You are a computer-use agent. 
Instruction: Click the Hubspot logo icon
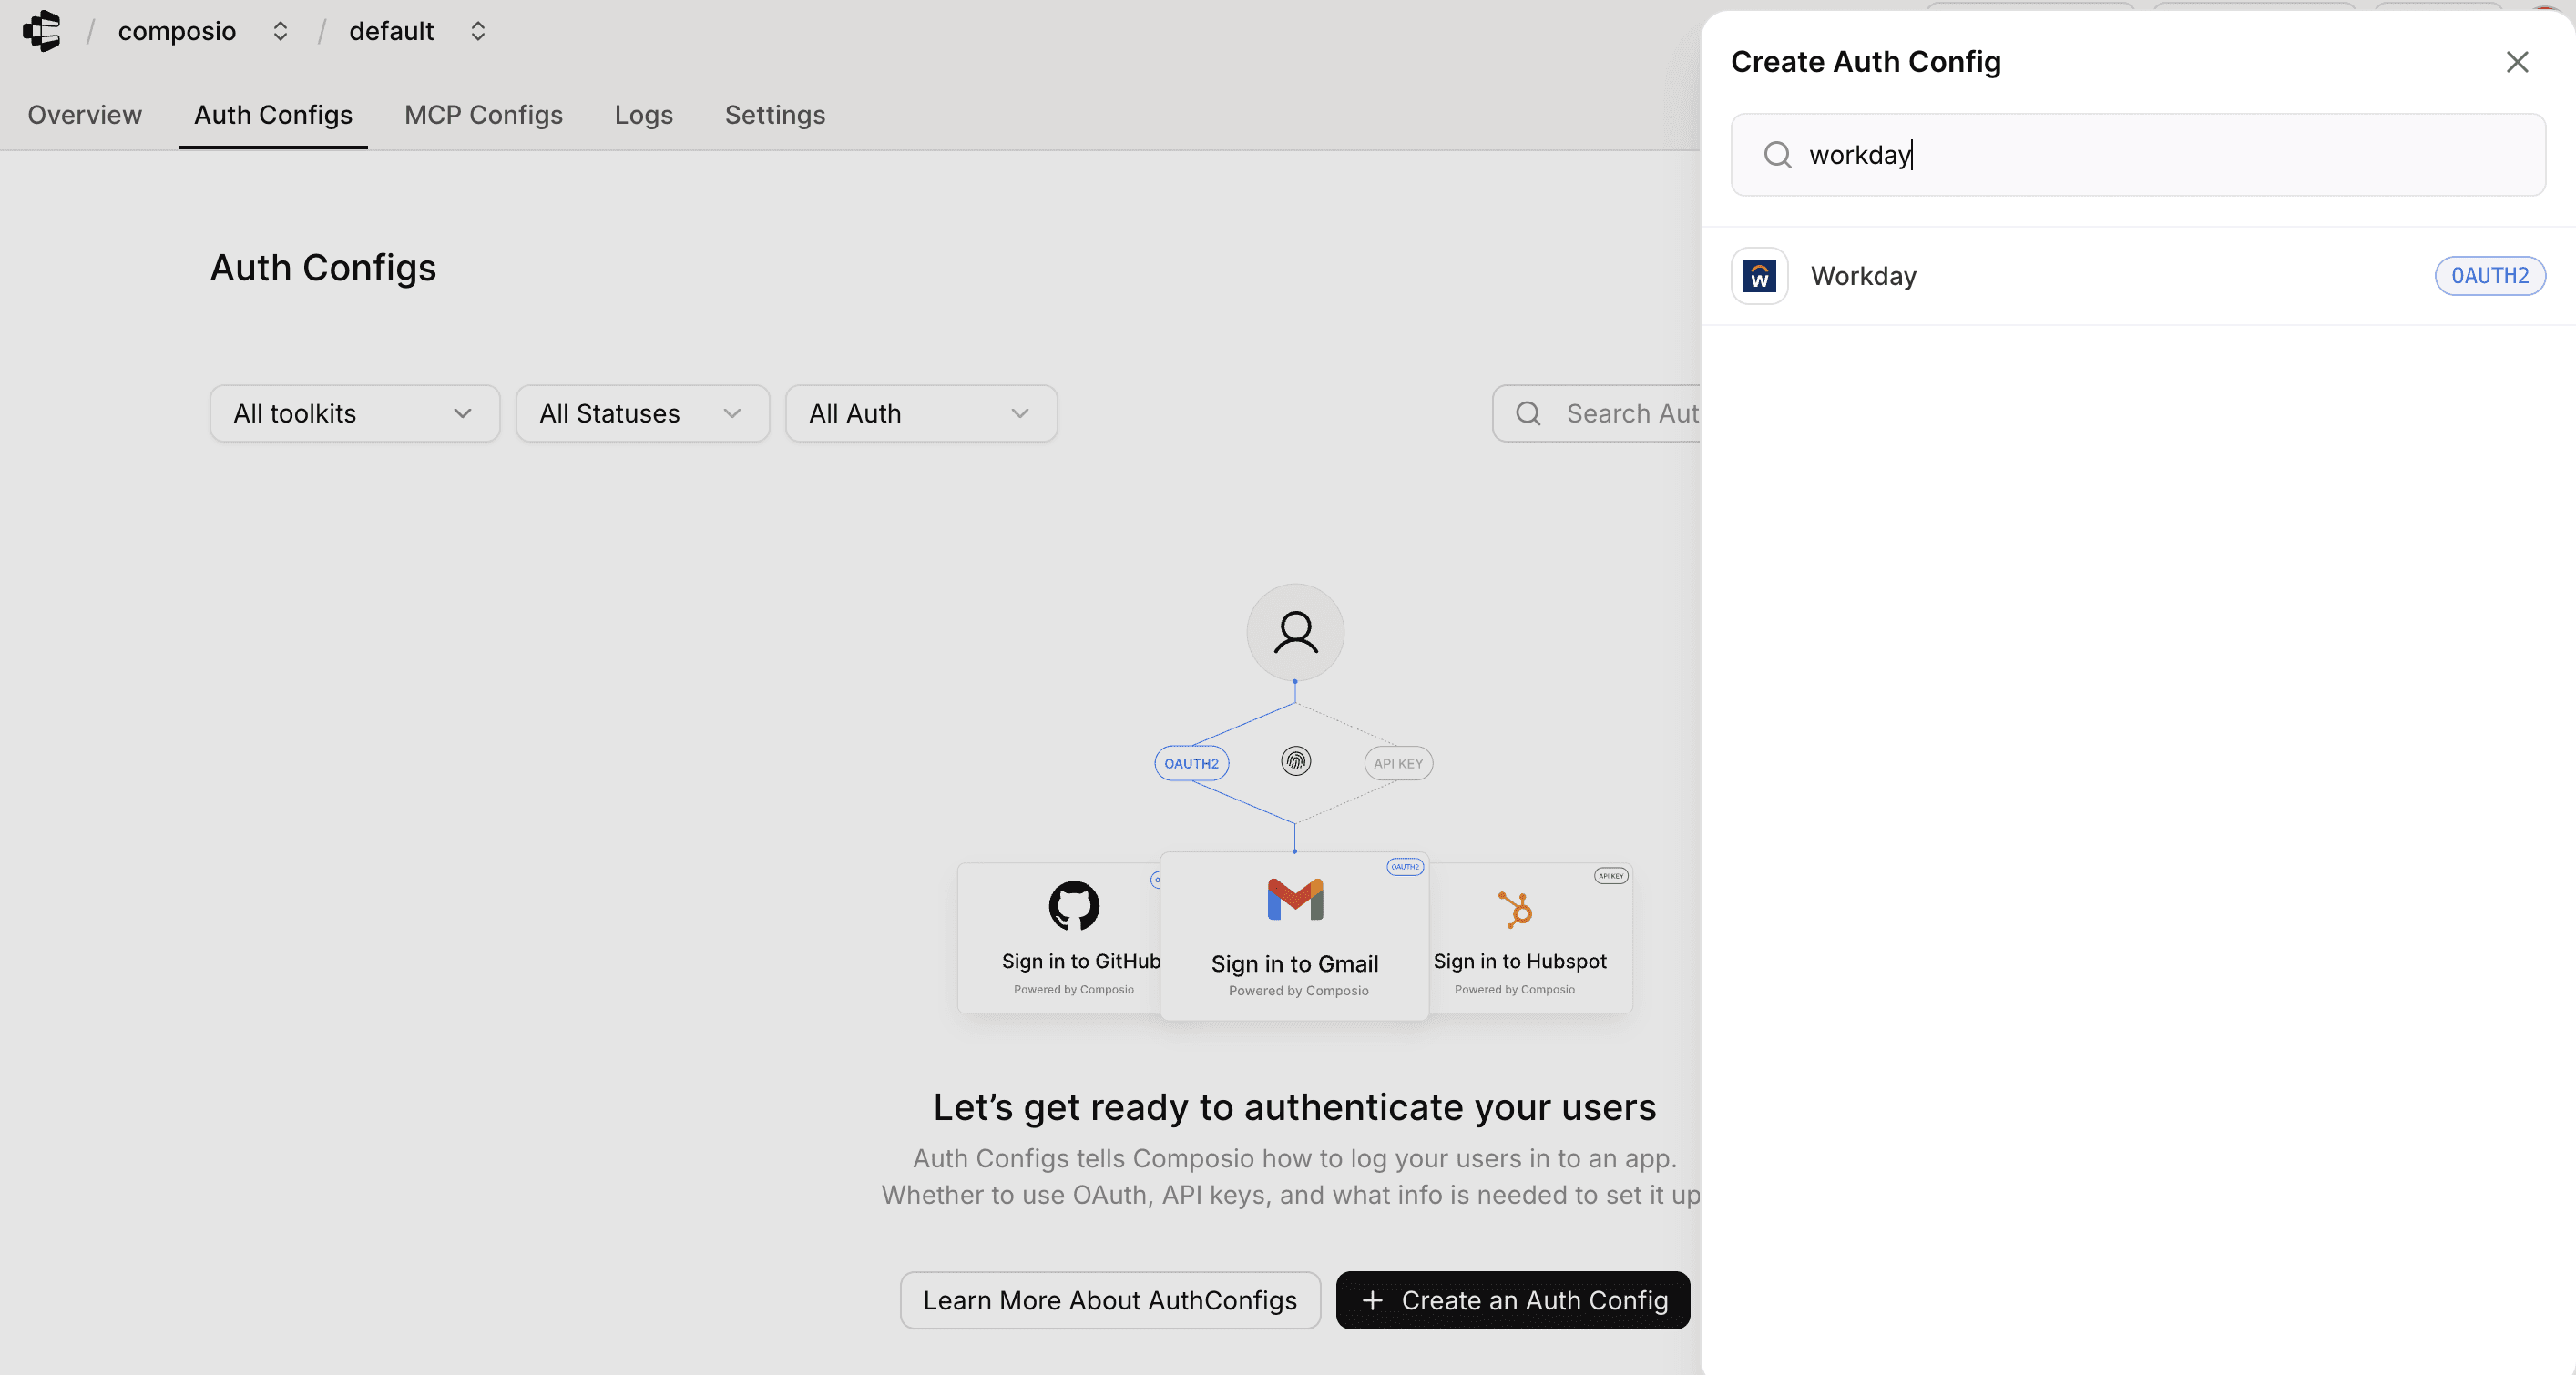pos(1515,909)
